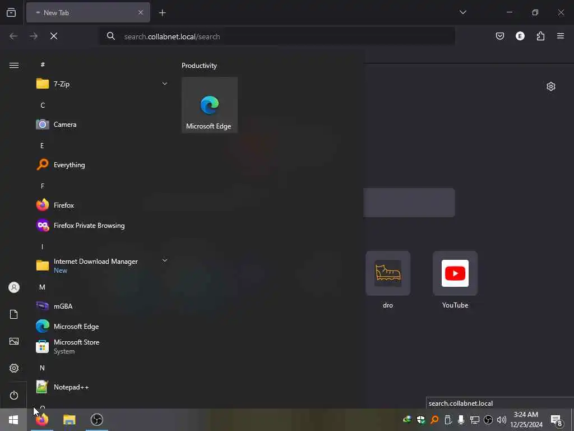574x431 pixels.
Task: Open the list all tabs dropdown arrow
Action: [x=462, y=12]
